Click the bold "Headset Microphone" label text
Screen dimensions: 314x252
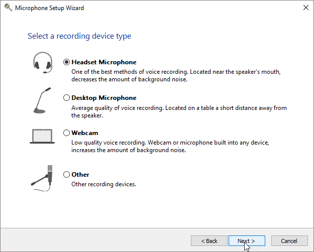(103, 62)
